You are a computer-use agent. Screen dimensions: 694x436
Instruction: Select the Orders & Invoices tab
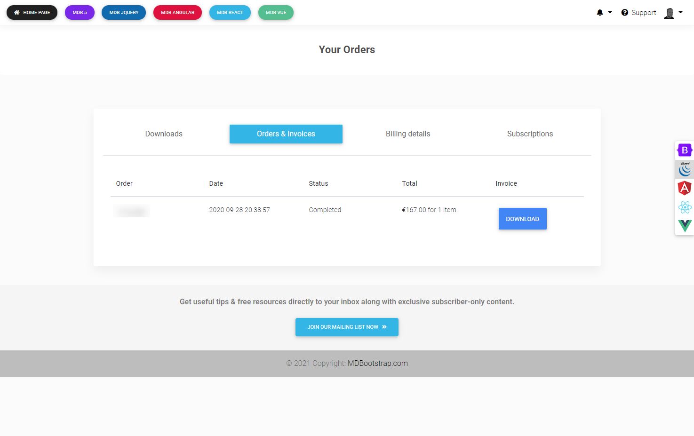click(286, 134)
